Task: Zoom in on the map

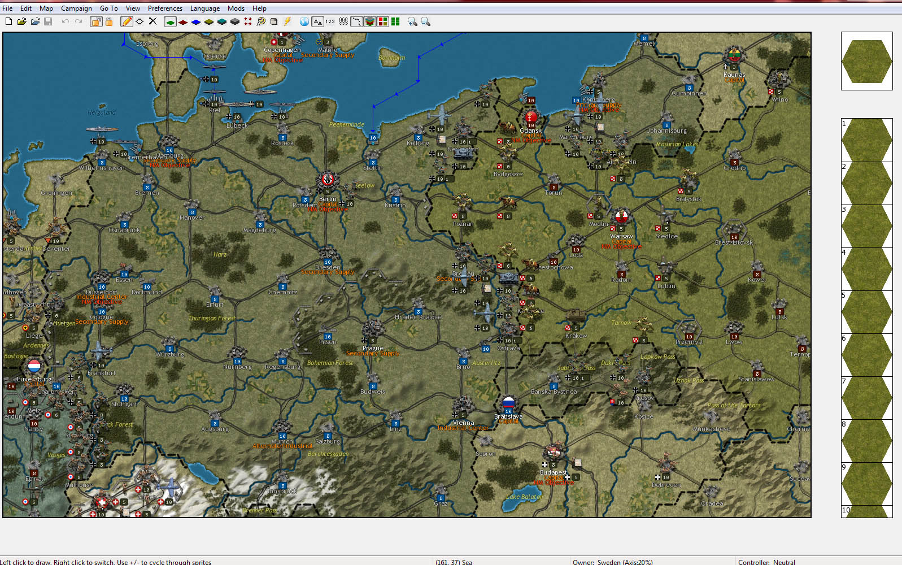Action: (413, 21)
